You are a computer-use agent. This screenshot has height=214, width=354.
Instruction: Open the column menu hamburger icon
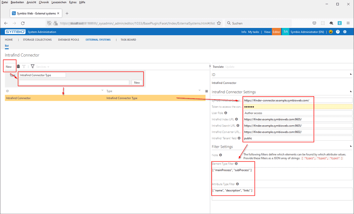[206, 91]
